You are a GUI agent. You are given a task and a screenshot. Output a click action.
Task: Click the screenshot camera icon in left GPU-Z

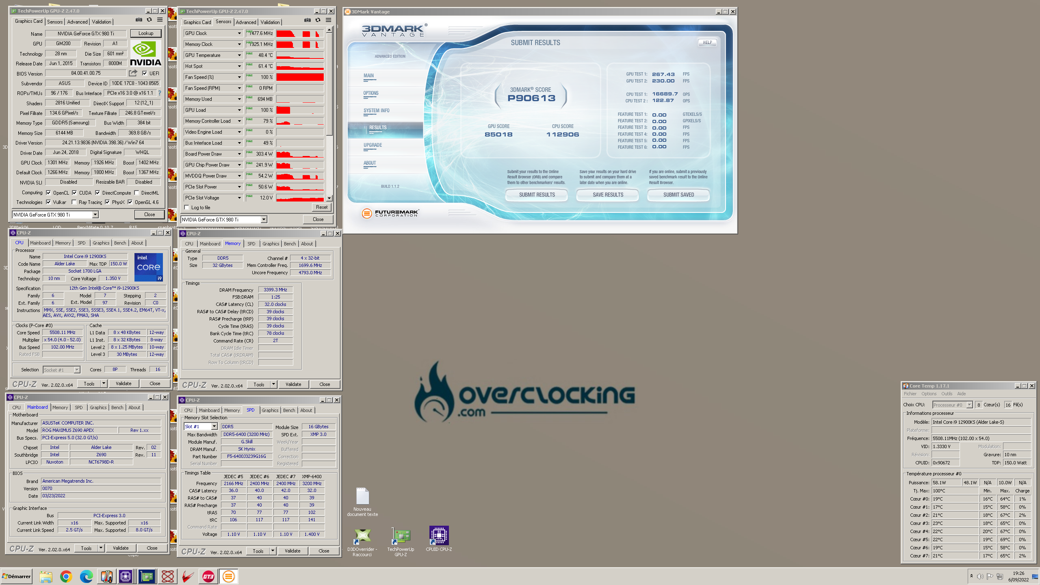[139, 19]
